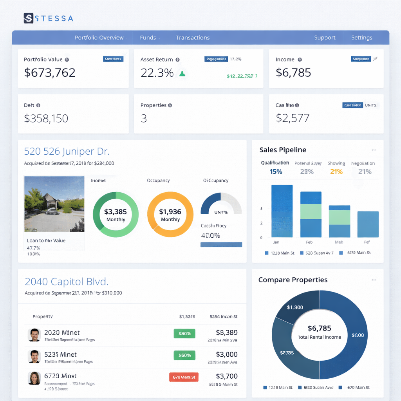Click info icon beside Debt label
Screen dimensions: 401x401
pyautogui.click(x=38, y=105)
